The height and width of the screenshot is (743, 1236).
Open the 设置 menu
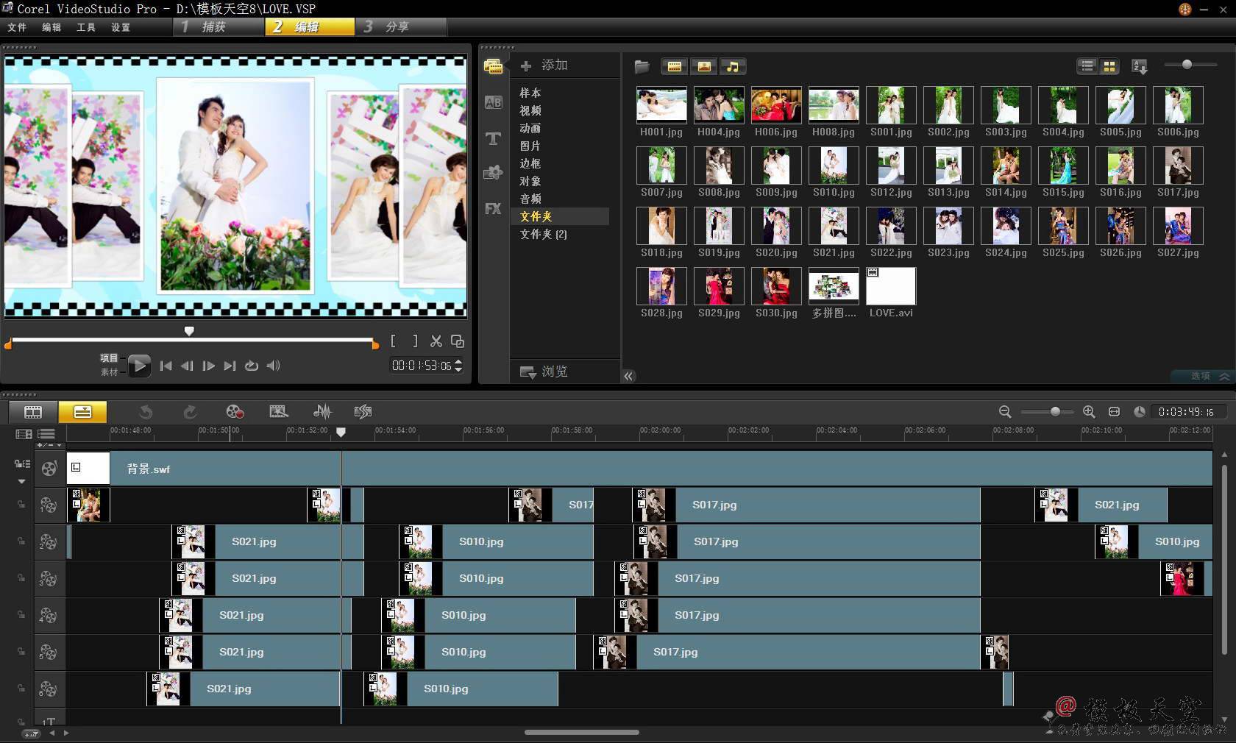point(121,27)
